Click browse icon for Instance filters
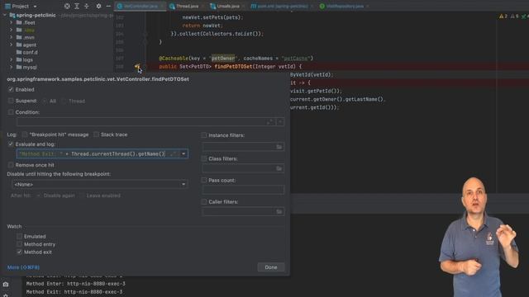This screenshot has height=297, width=529. coord(279,147)
